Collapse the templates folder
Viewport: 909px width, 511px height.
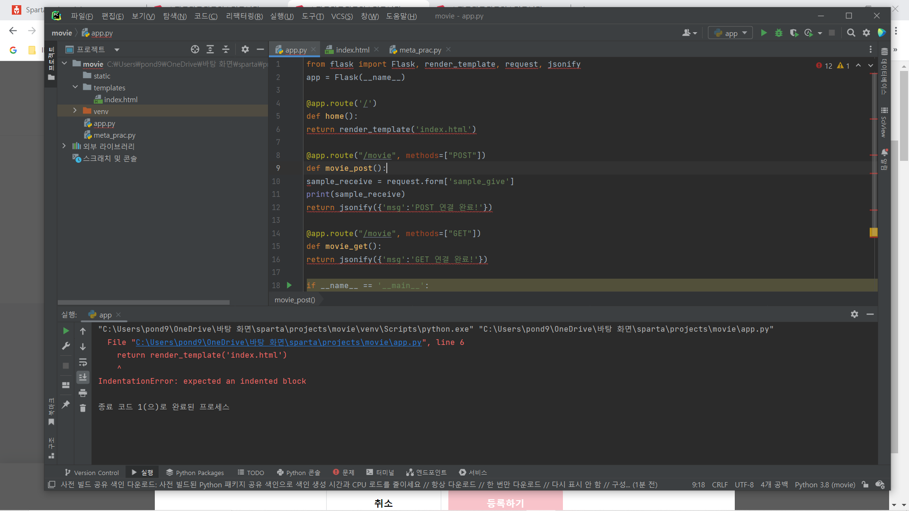[75, 87]
